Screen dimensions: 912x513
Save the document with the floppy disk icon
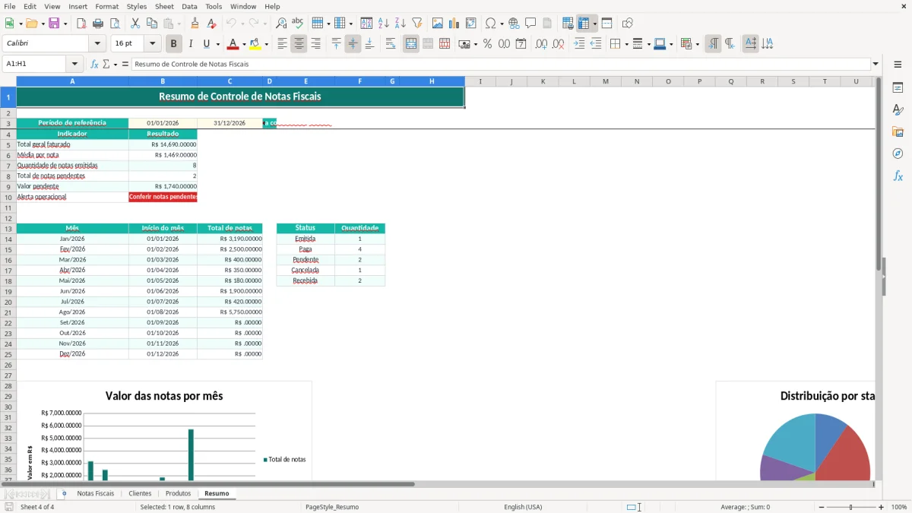point(54,24)
